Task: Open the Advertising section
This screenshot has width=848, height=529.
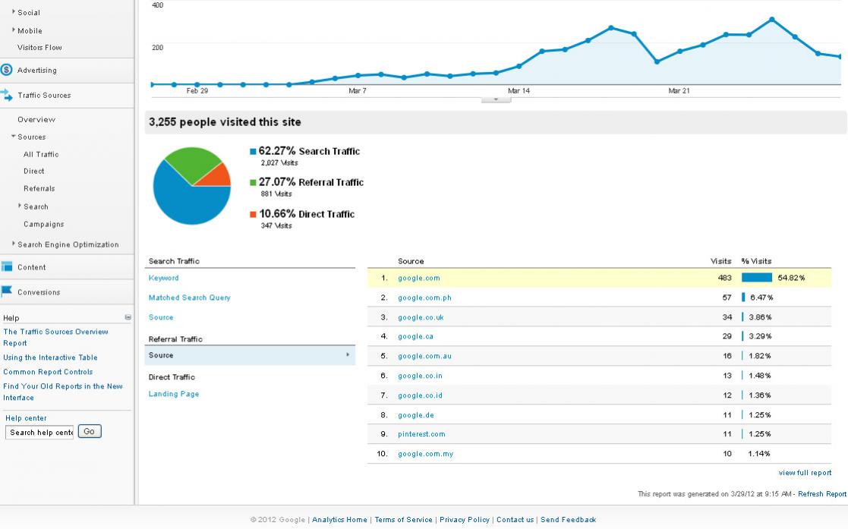Action: [x=36, y=71]
